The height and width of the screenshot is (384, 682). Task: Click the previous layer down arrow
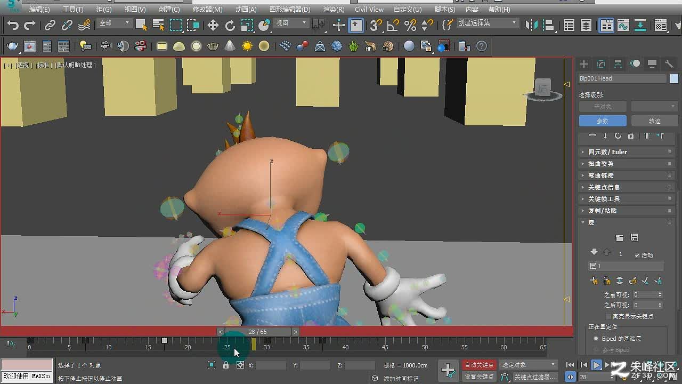[594, 252]
